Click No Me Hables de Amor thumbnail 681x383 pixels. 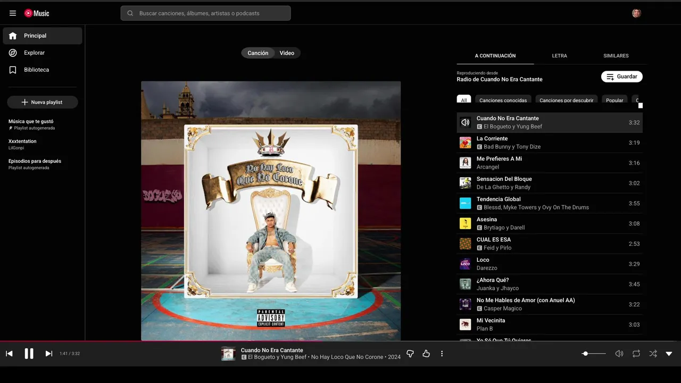466,304
